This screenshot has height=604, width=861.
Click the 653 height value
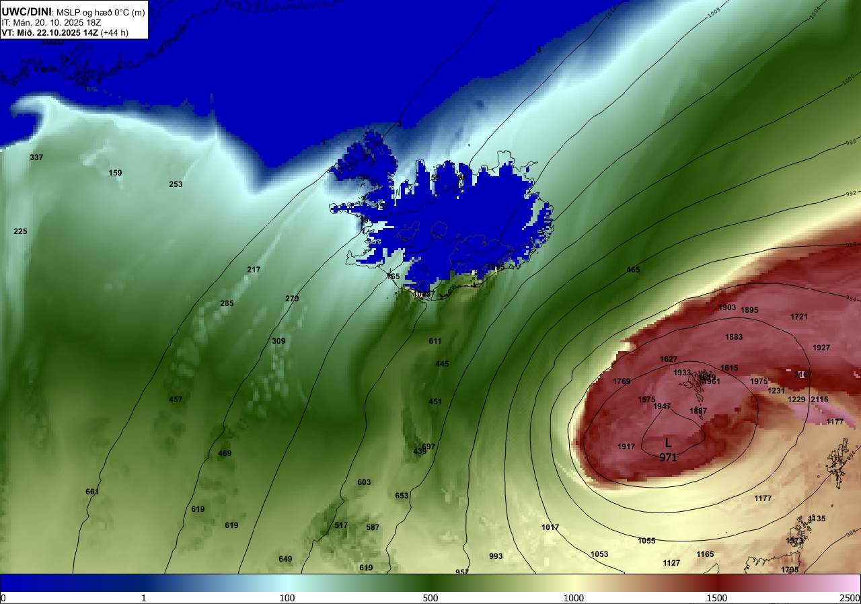pyautogui.click(x=402, y=496)
